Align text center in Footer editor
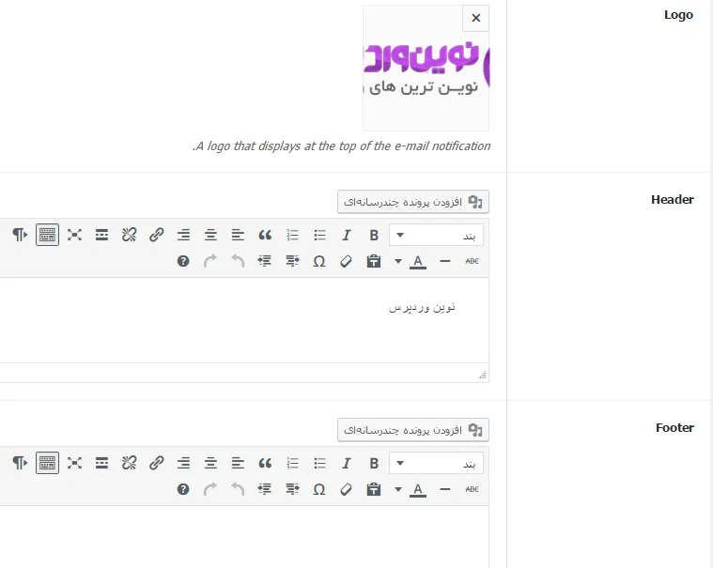713x568 pixels. 210,463
